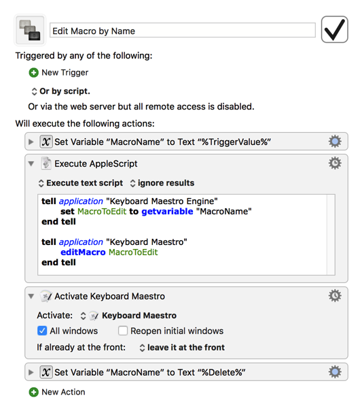This screenshot has height=411, width=362.
Task: Open gear menu of Set Variable %Delete% action
Action: tap(335, 372)
